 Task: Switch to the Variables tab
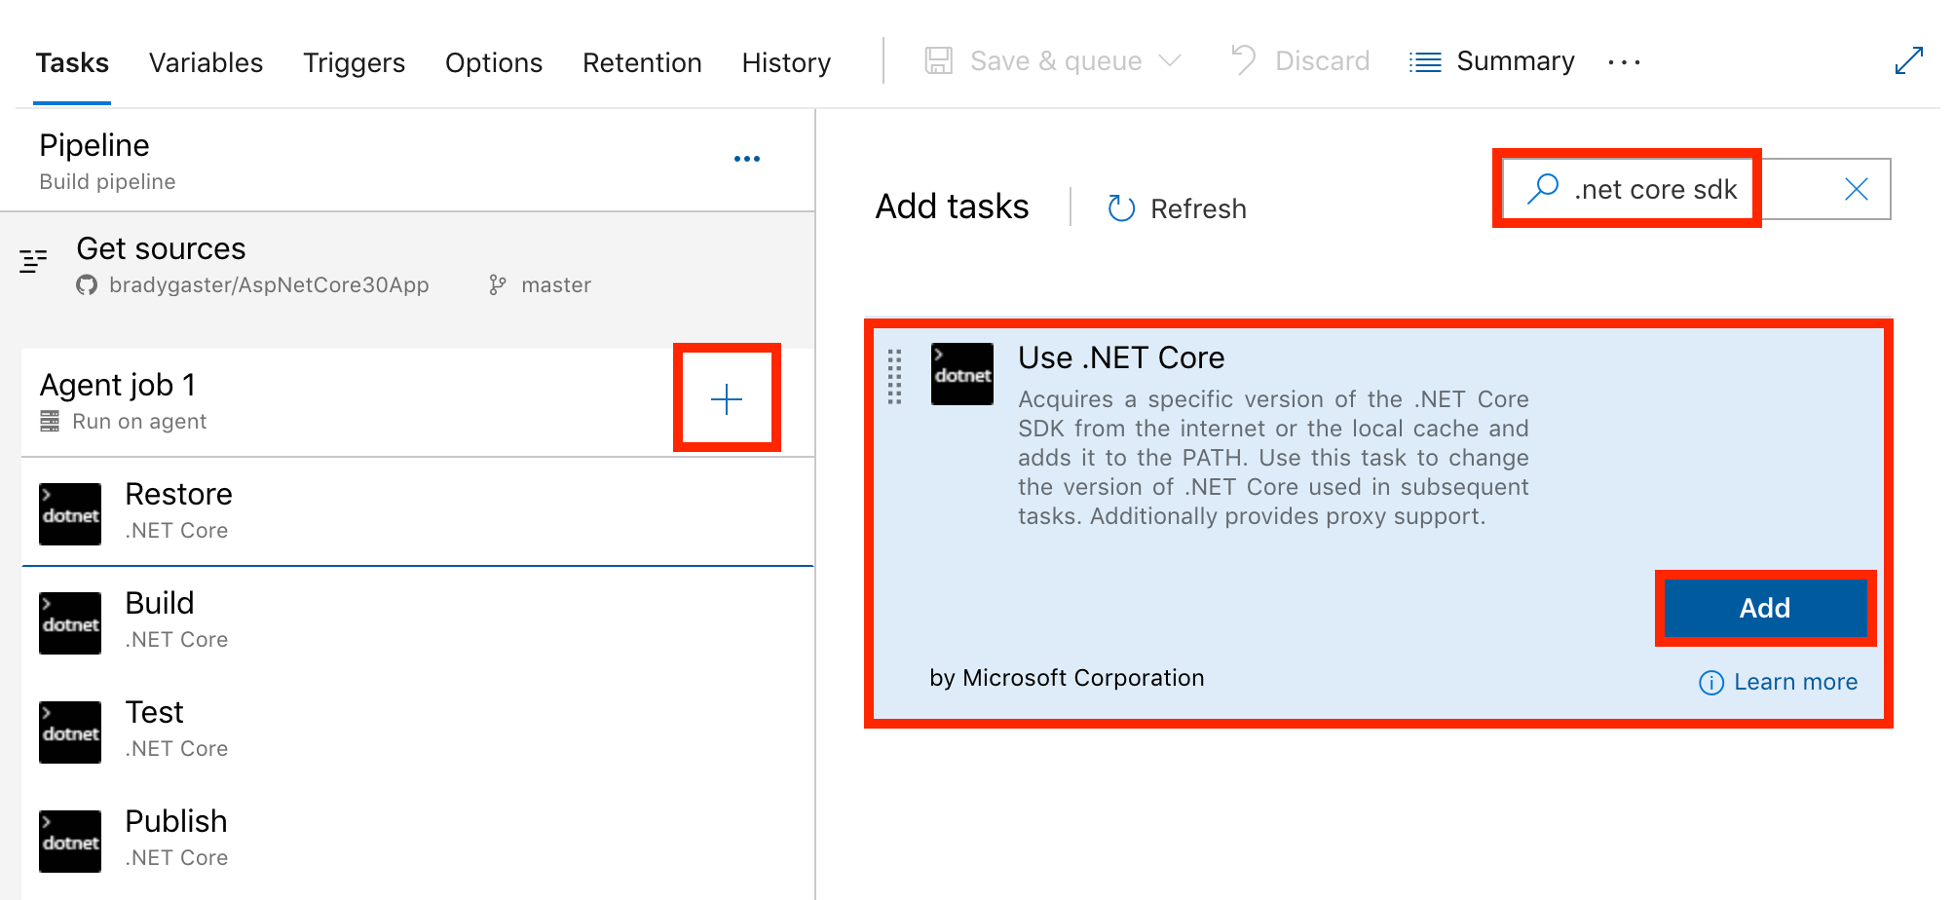[206, 62]
